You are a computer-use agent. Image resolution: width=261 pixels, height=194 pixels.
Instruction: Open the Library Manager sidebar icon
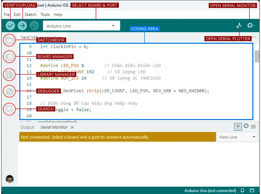point(9,74)
